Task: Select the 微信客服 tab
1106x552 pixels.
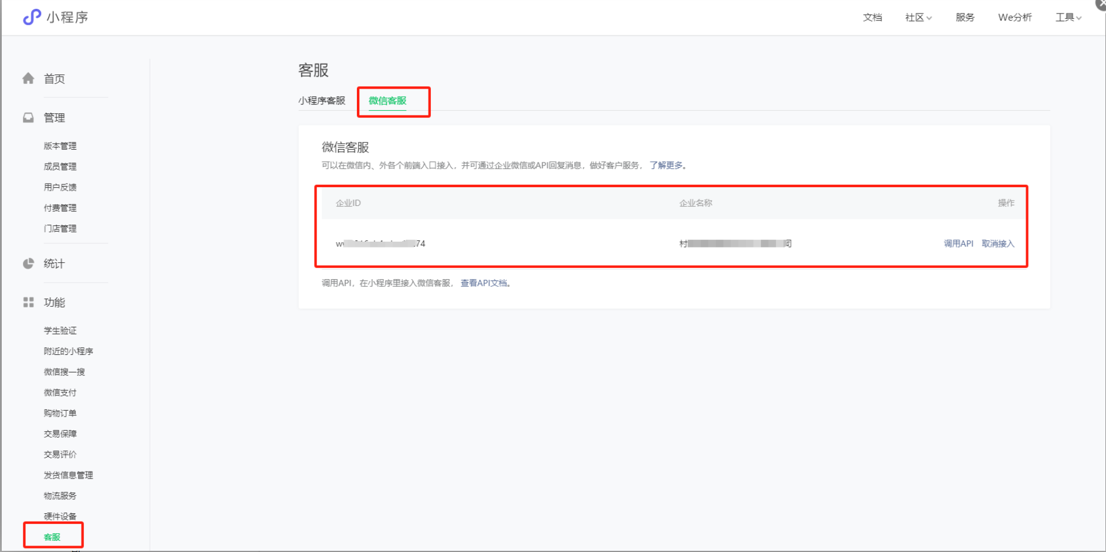Action: (387, 100)
